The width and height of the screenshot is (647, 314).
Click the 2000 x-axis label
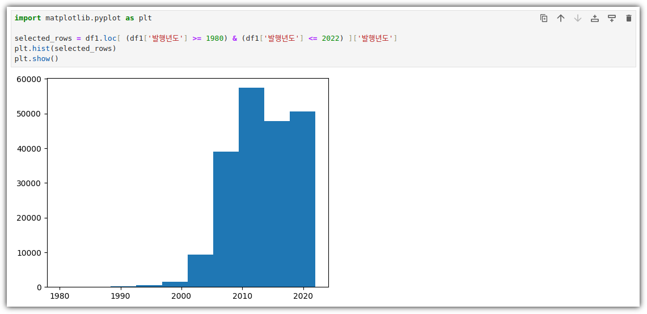pos(181,295)
